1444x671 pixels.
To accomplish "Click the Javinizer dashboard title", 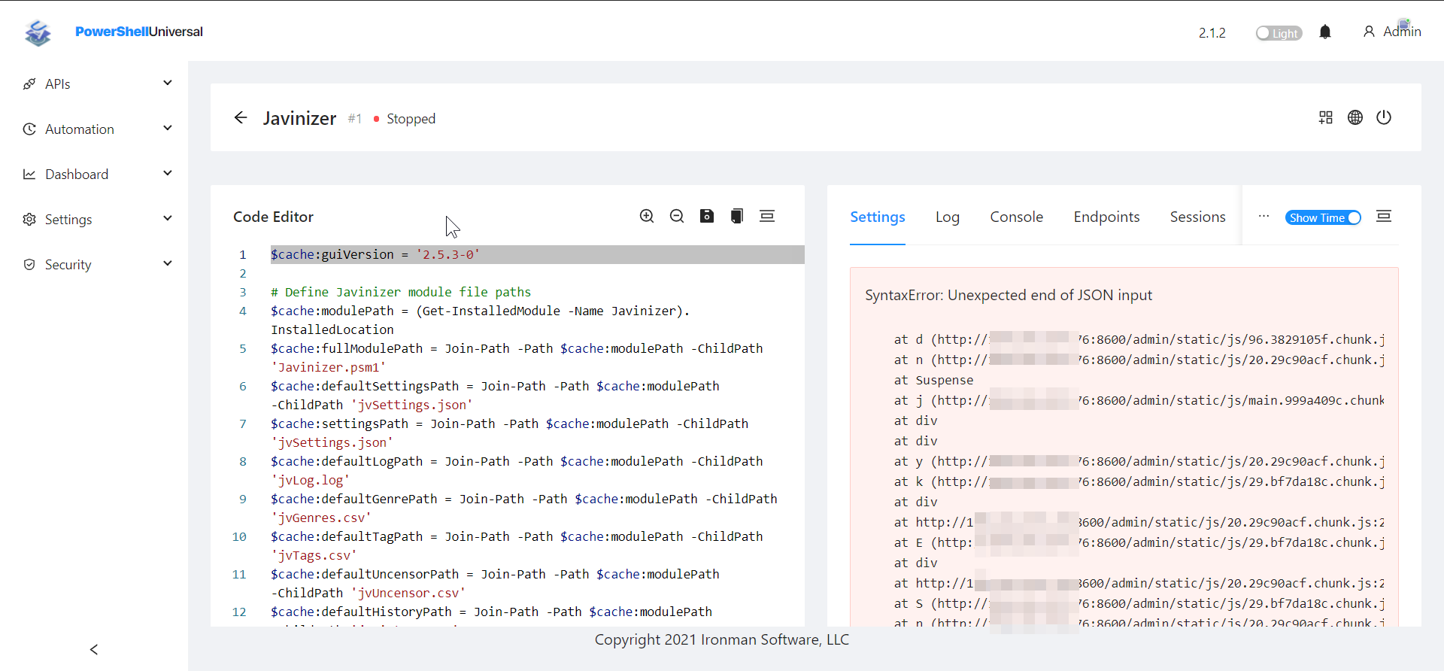I will [x=299, y=118].
